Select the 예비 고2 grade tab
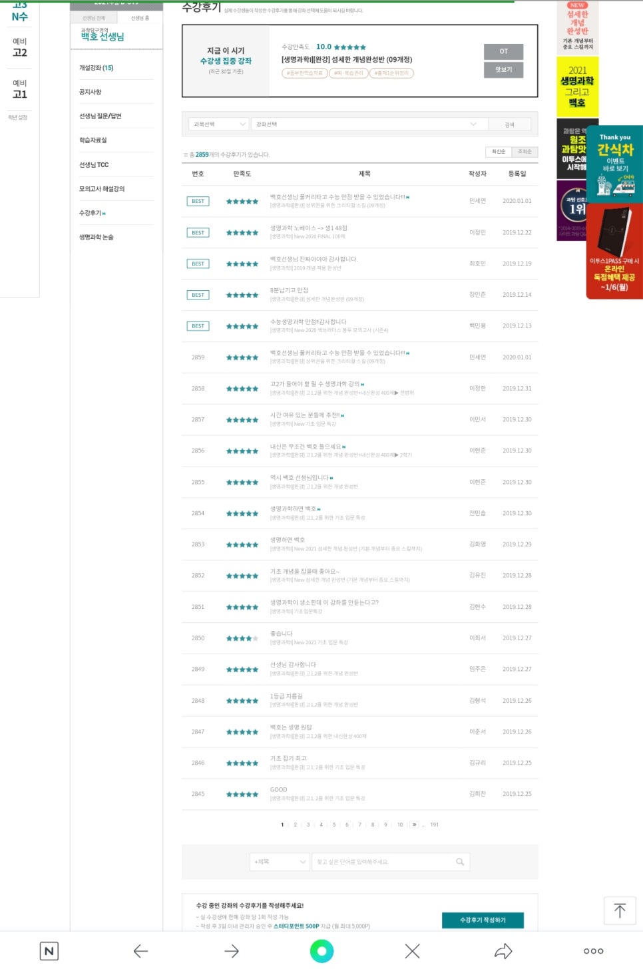This screenshot has width=643, height=971. 20,47
